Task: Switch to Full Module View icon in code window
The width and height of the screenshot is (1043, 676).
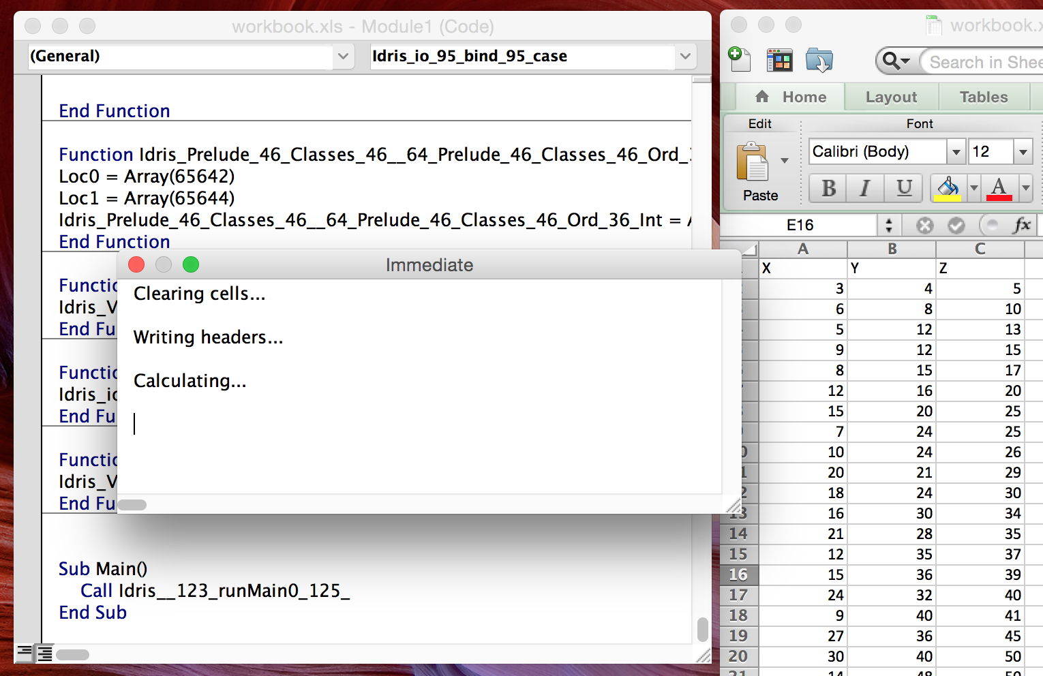Action: pyautogui.click(x=44, y=653)
